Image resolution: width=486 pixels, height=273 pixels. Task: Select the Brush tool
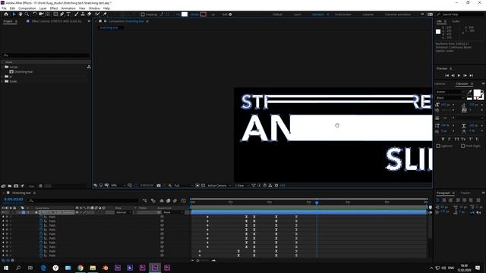coord(76,14)
